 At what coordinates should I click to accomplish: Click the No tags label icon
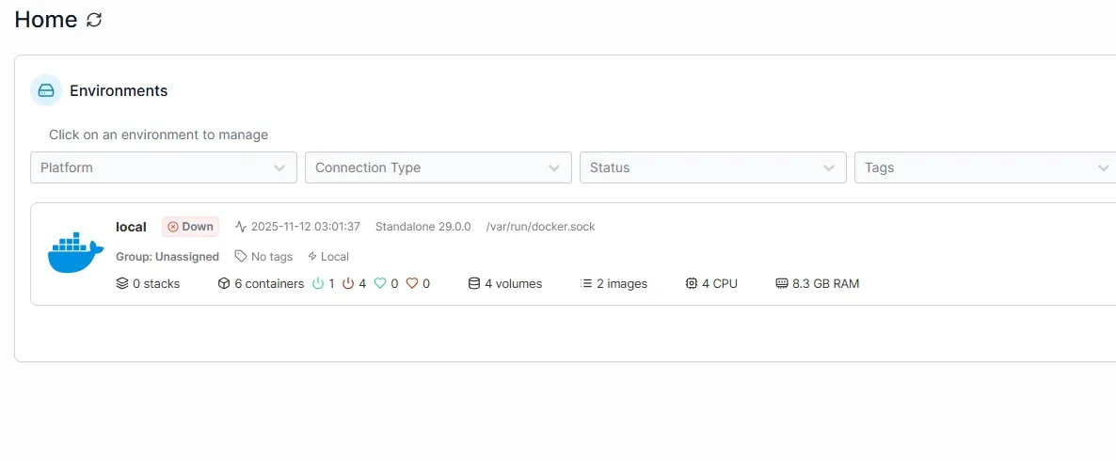241,256
